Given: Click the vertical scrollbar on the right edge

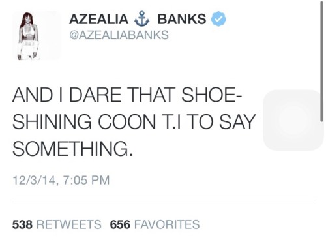Looking at the screenshot, I should (322, 61).
